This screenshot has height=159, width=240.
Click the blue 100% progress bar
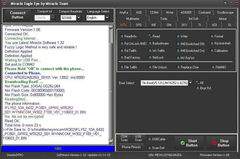[58, 149]
